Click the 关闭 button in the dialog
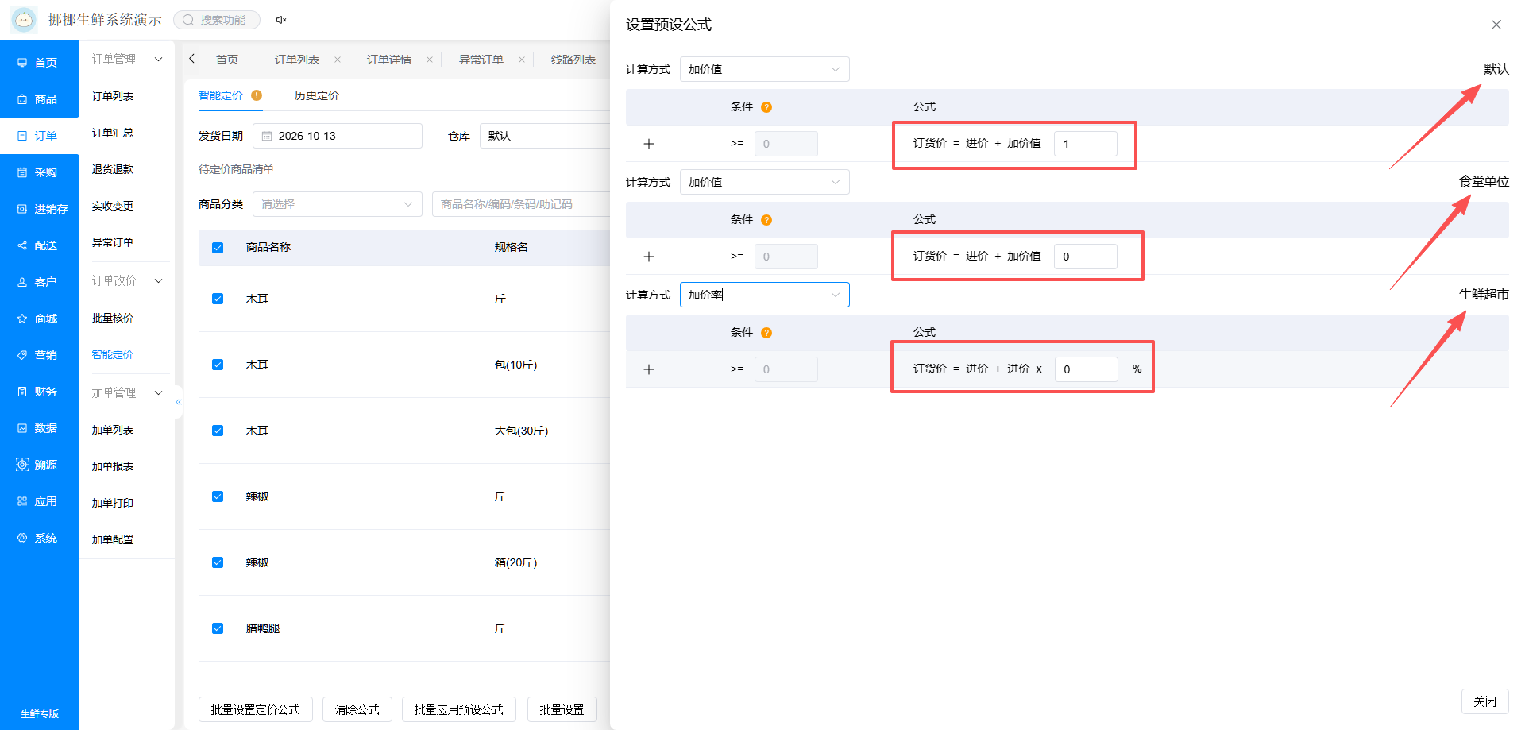This screenshot has height=730, width=1525. click(1484, 701)
